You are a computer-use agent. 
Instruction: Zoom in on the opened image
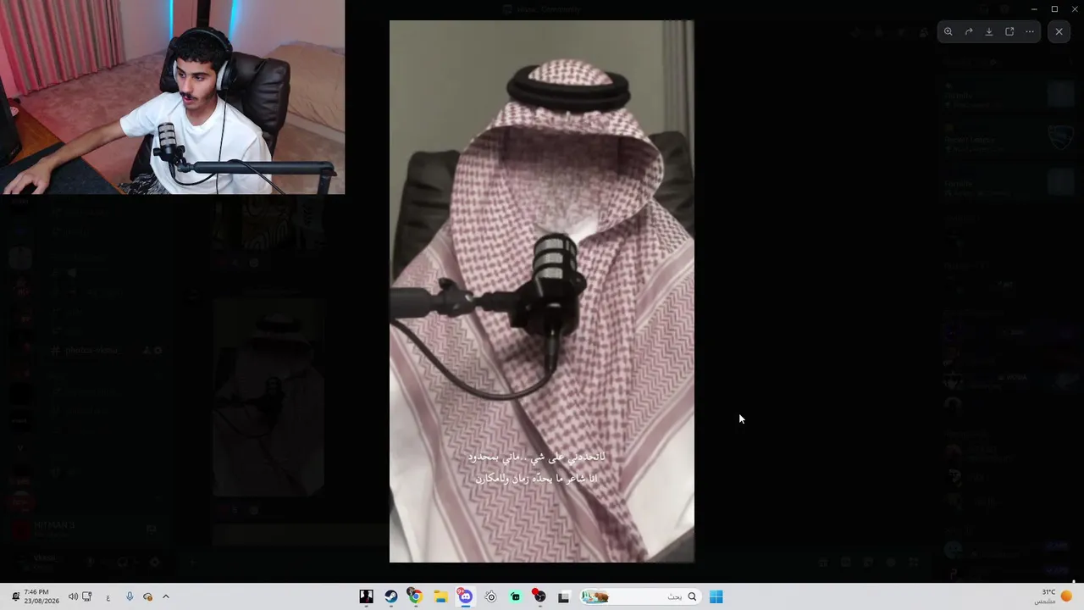pyautogui.click(x=948, y=31)
